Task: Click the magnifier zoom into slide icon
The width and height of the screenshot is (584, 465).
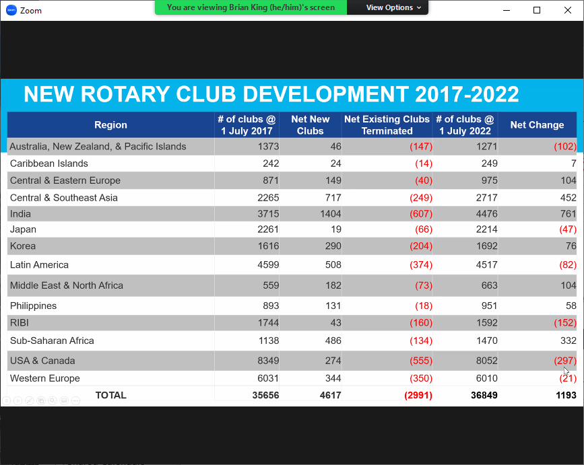Action: (x=53, y=400)
